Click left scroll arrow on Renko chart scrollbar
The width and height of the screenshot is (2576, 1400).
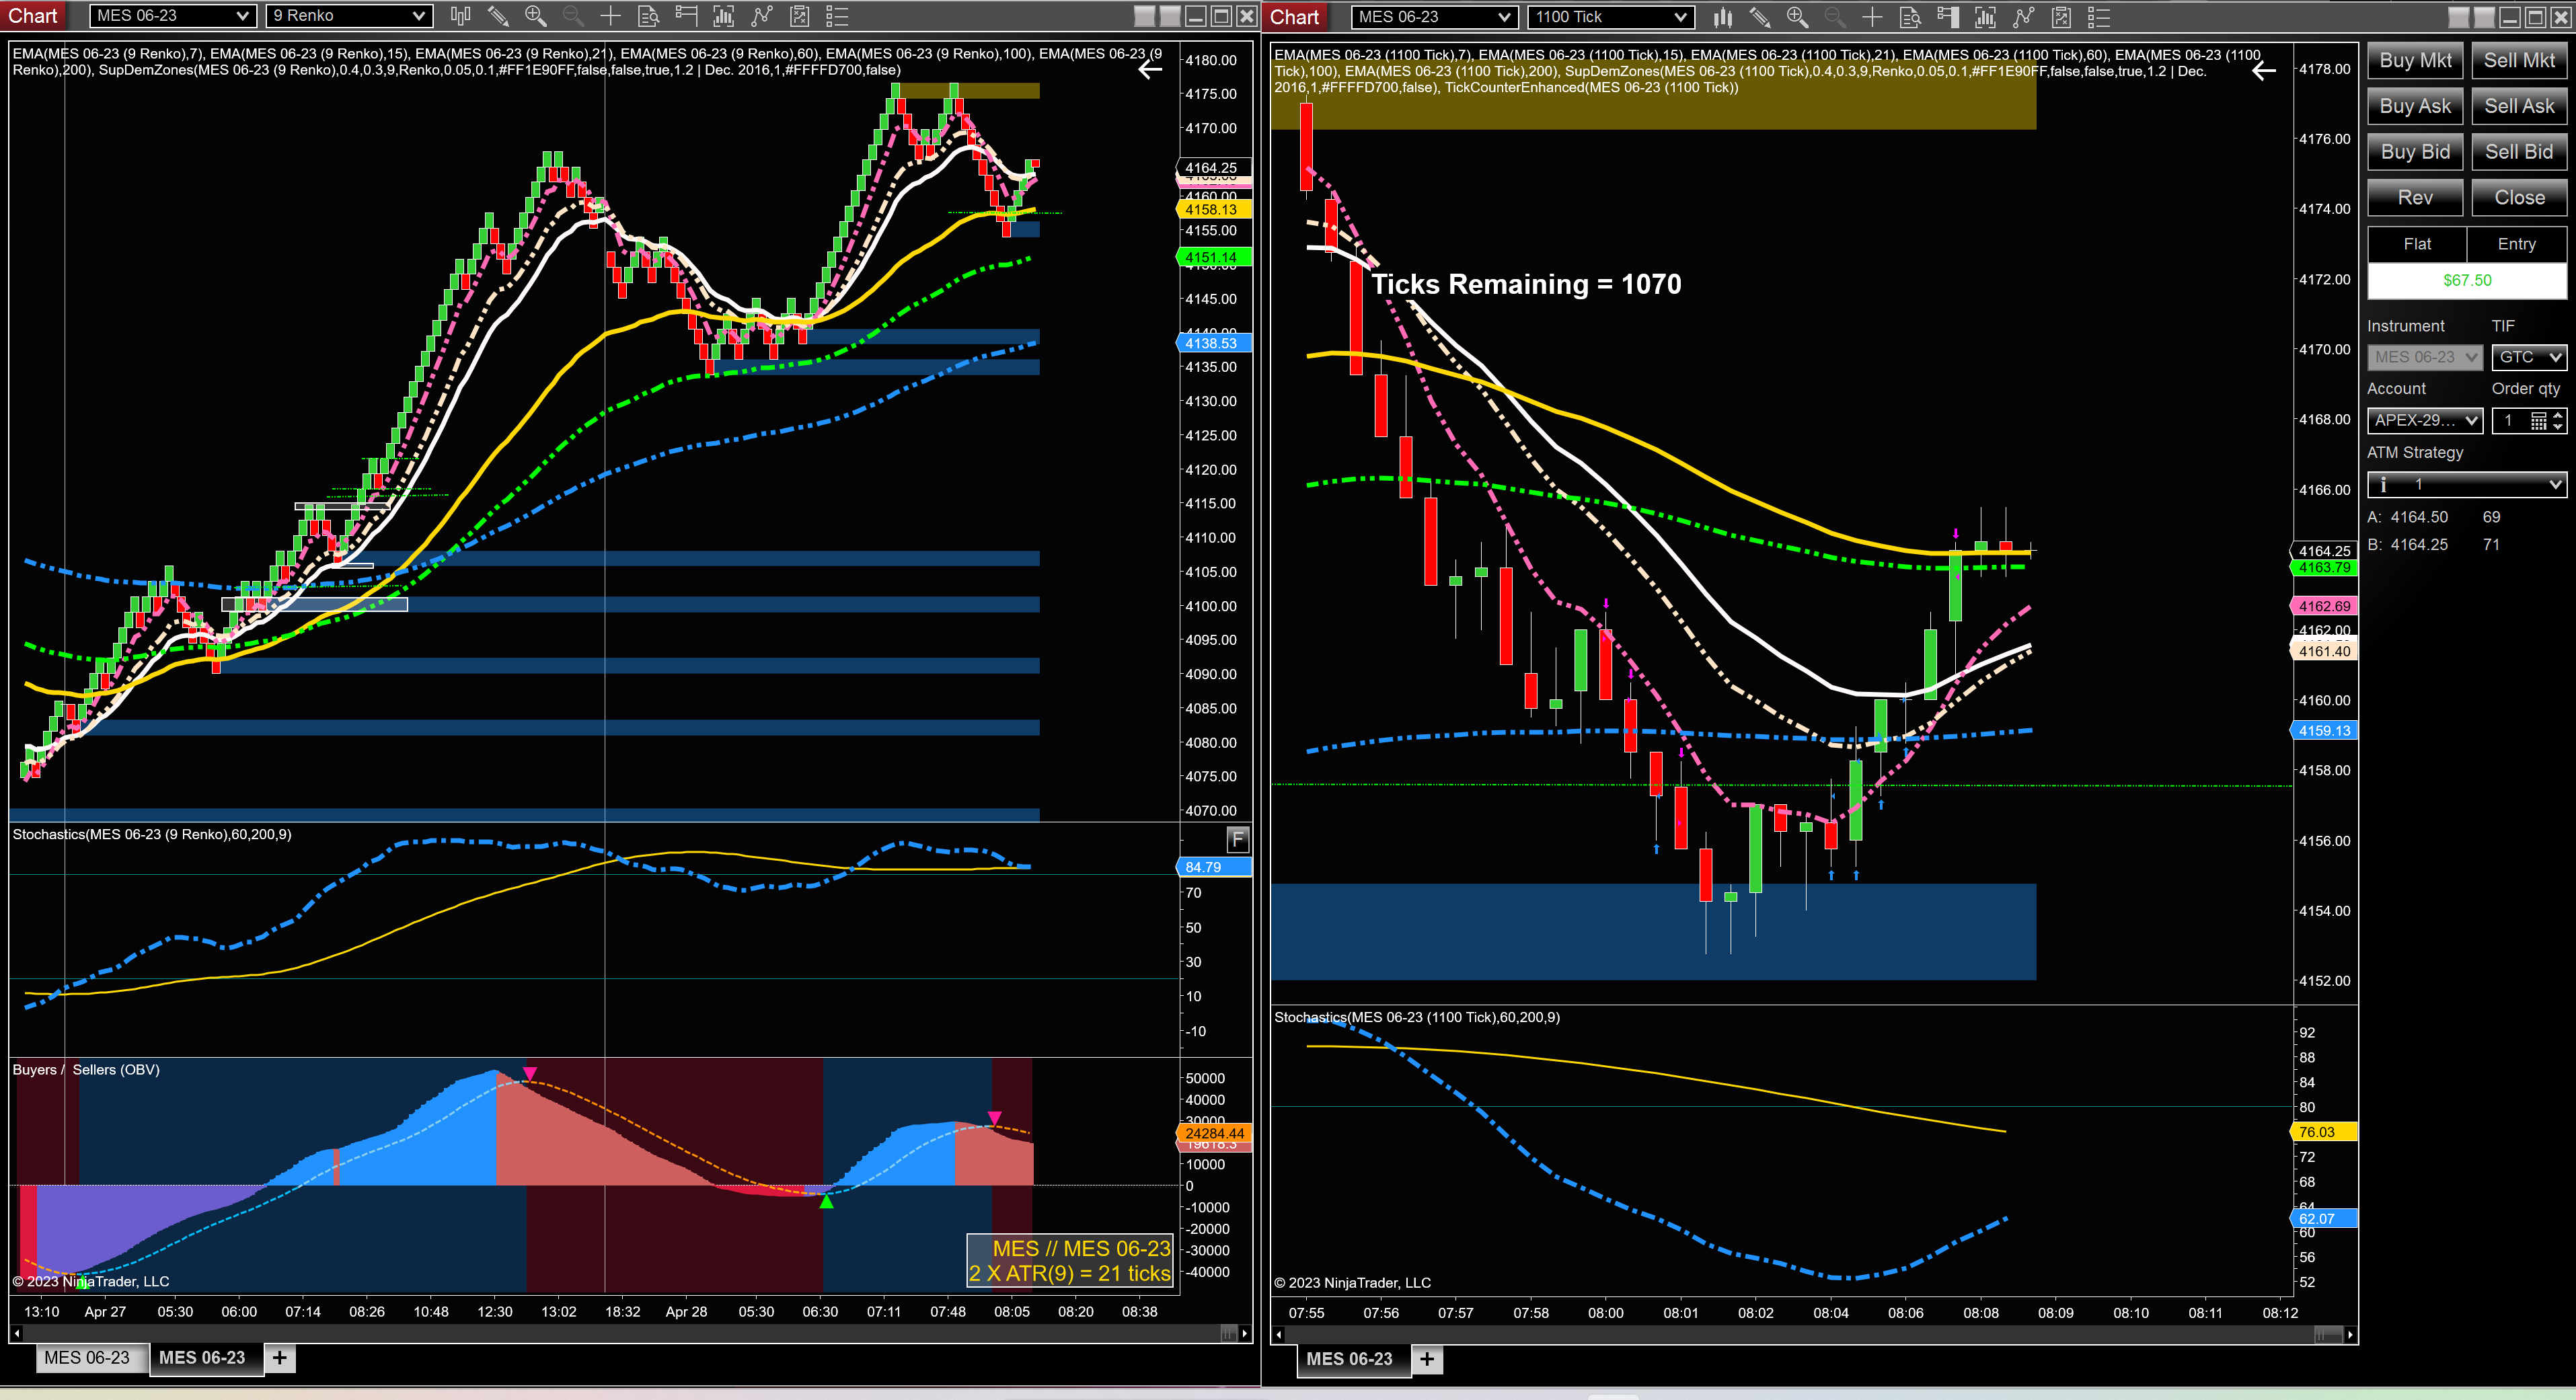point(16,1333)
